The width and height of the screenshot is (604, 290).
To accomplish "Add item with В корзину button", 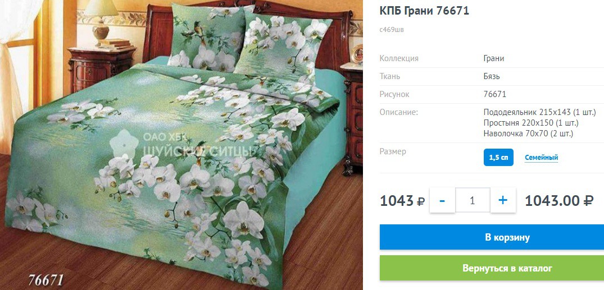I will click(x=492, y=237).
